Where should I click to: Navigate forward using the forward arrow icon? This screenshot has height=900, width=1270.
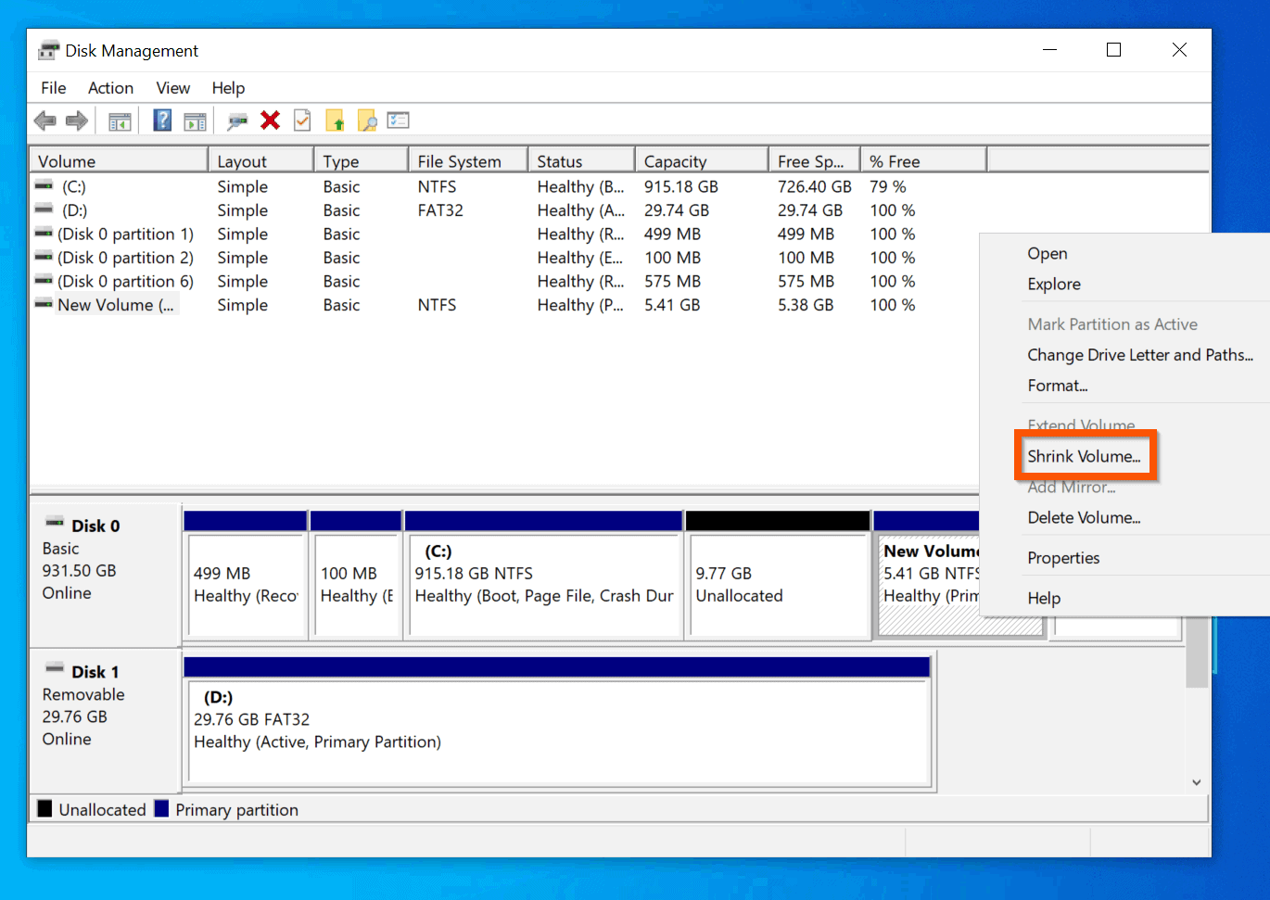pos(77,120)
